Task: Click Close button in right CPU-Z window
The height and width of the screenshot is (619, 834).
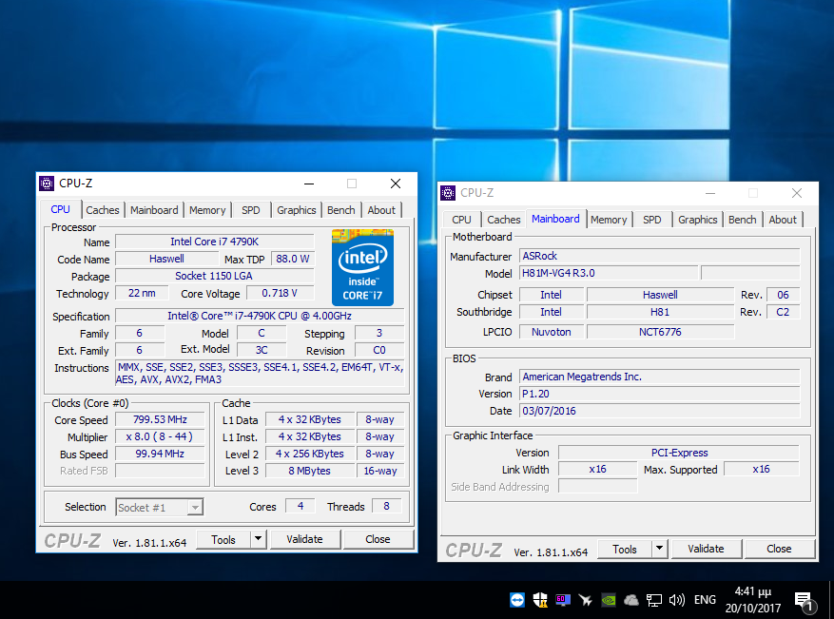Action: [779, 549]
